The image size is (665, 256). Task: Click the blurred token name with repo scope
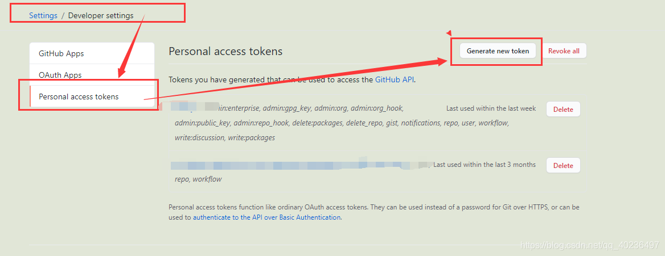pos(301,165)
